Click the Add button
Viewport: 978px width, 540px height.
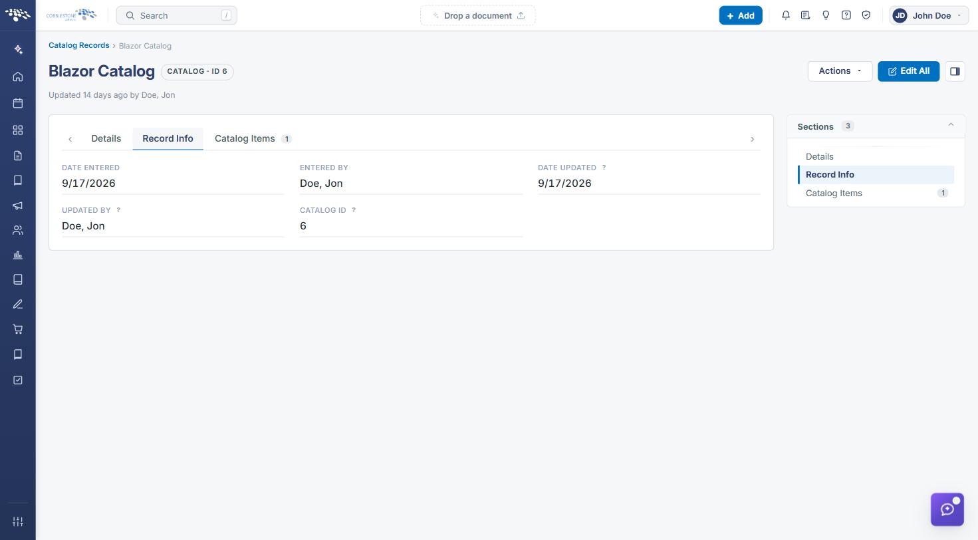pyautogui.click(x=740, y=15)
